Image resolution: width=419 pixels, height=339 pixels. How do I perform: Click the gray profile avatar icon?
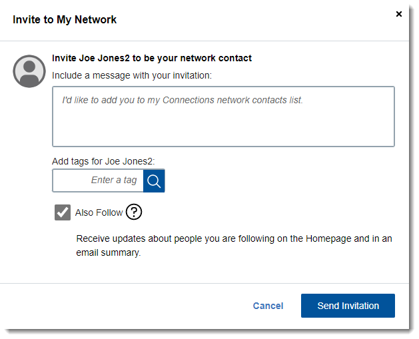[29, 71]
